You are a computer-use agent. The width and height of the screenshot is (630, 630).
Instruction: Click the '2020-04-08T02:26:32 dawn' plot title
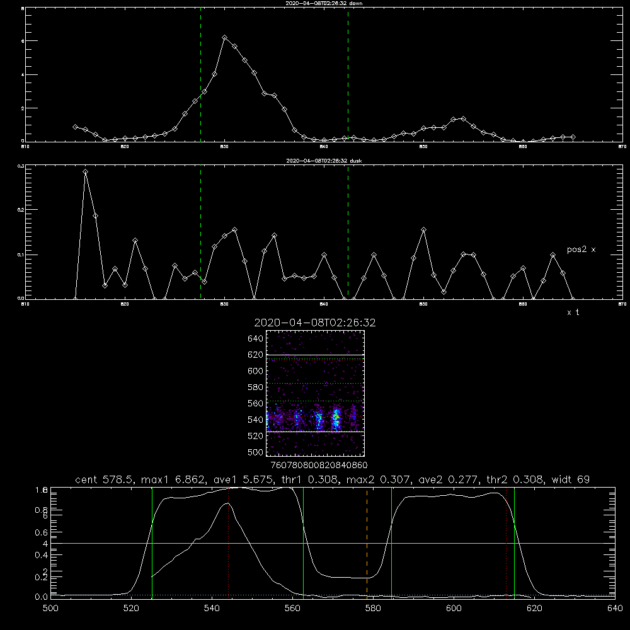[x=324, y=3]
